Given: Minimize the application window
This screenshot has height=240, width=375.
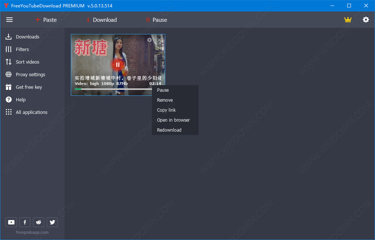Looking at the screenshot, I should coord(332,6).
